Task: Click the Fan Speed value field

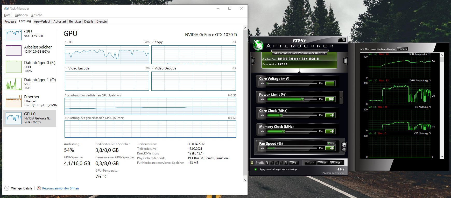Action: [330, 148]
